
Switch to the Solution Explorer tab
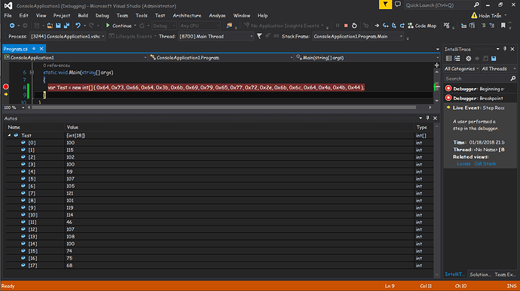point(480,274)
